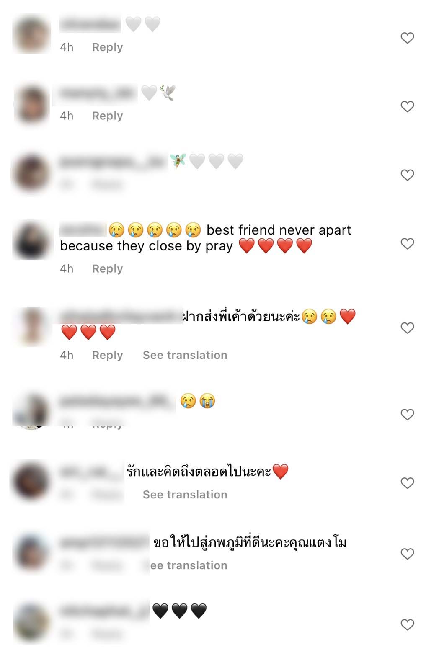Open profile picture of 'best friend' commenter
The height and width of the screenshot is (655, 439).
32,240
